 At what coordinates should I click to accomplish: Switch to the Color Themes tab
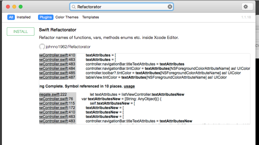(67, 17)
